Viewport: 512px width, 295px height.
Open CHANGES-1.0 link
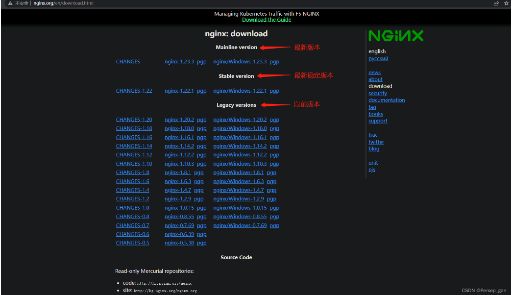point(133,208)
